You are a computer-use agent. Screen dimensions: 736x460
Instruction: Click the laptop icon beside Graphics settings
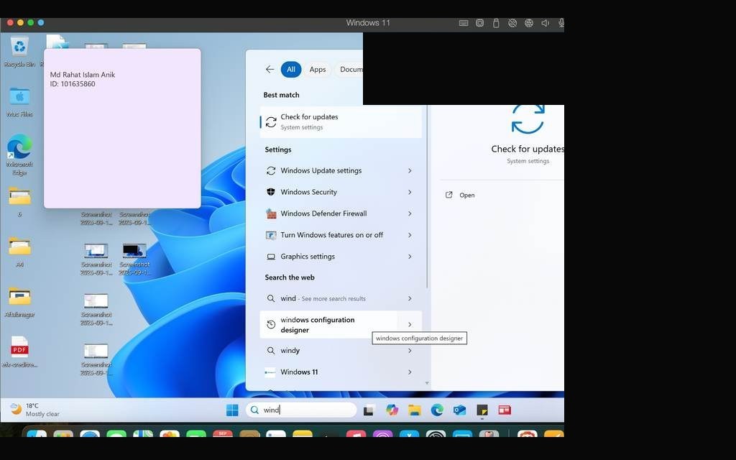271,257
